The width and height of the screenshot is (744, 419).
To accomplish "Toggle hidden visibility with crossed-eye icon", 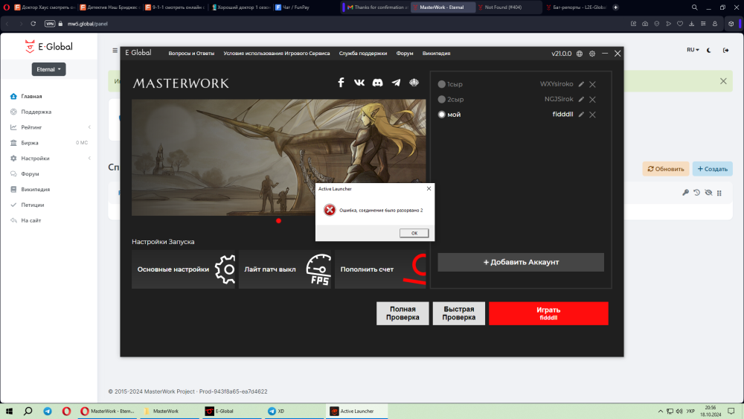I will (x=708, y=193).
